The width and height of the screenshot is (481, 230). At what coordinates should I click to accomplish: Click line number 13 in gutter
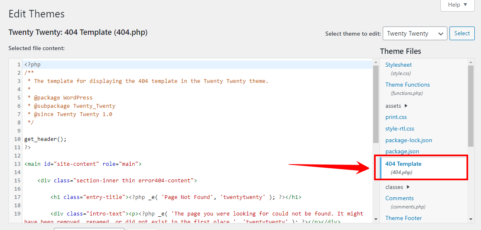point(17,164)
